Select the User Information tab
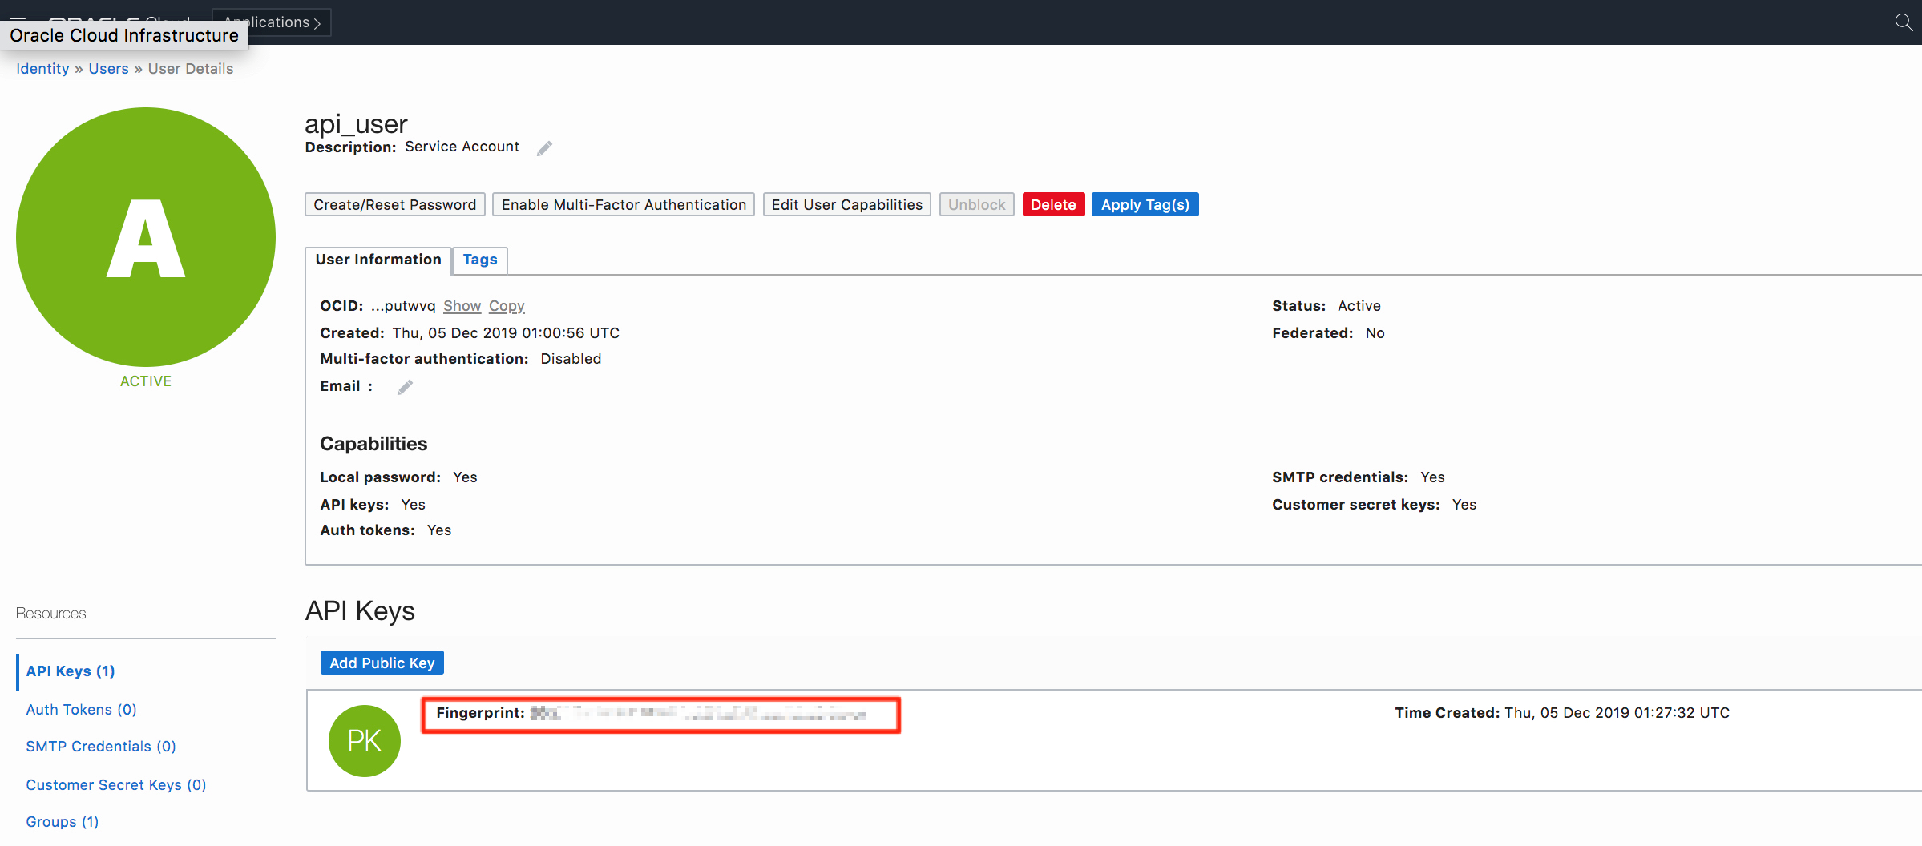 (378, 260)
